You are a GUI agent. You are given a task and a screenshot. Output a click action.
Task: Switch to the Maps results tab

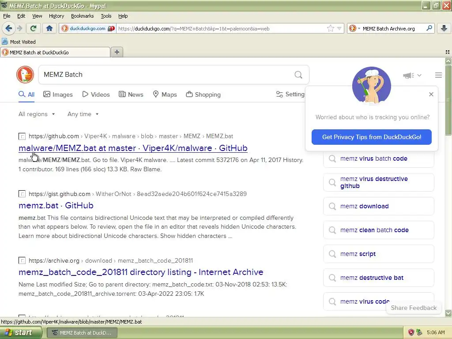pos(165,94)
